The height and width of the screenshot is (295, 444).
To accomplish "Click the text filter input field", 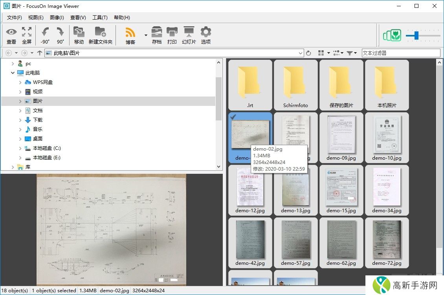I will 401,53.
